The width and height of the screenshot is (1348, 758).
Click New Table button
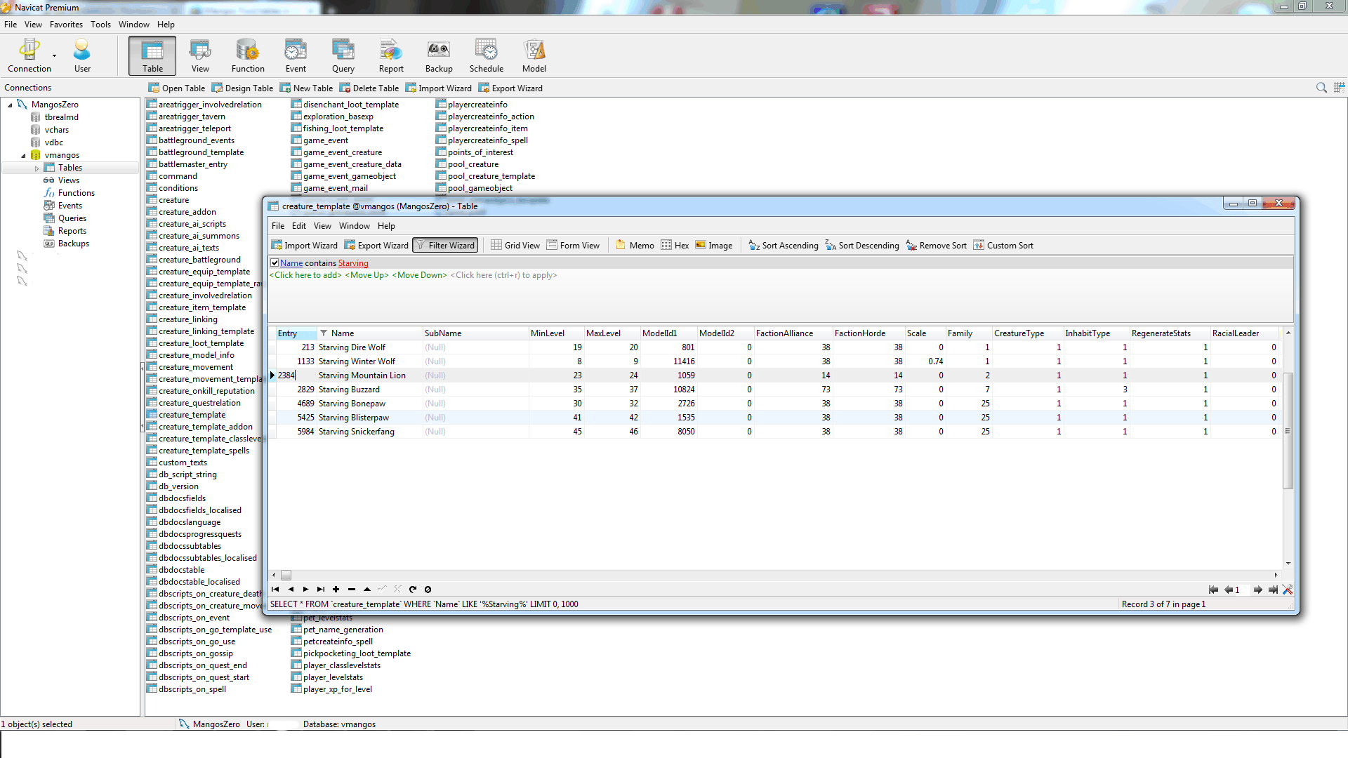[306, 88]
